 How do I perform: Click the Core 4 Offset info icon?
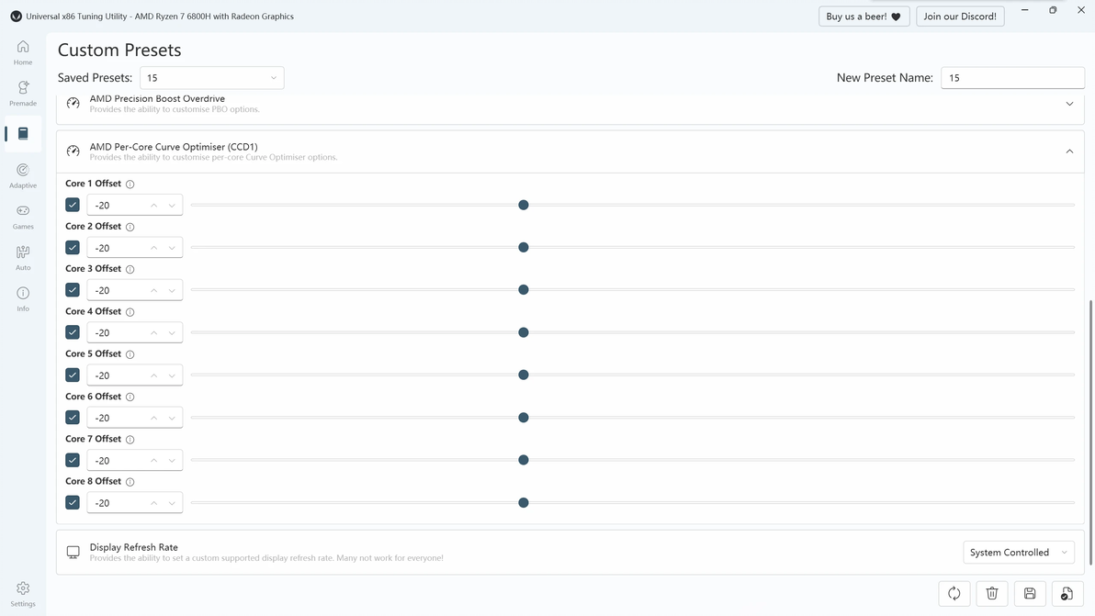click(x=130, y=312)
